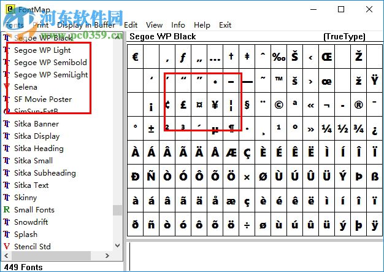Select the Snowdrift font
This screenshot has height=272, width=384.
tap(31, 222)
